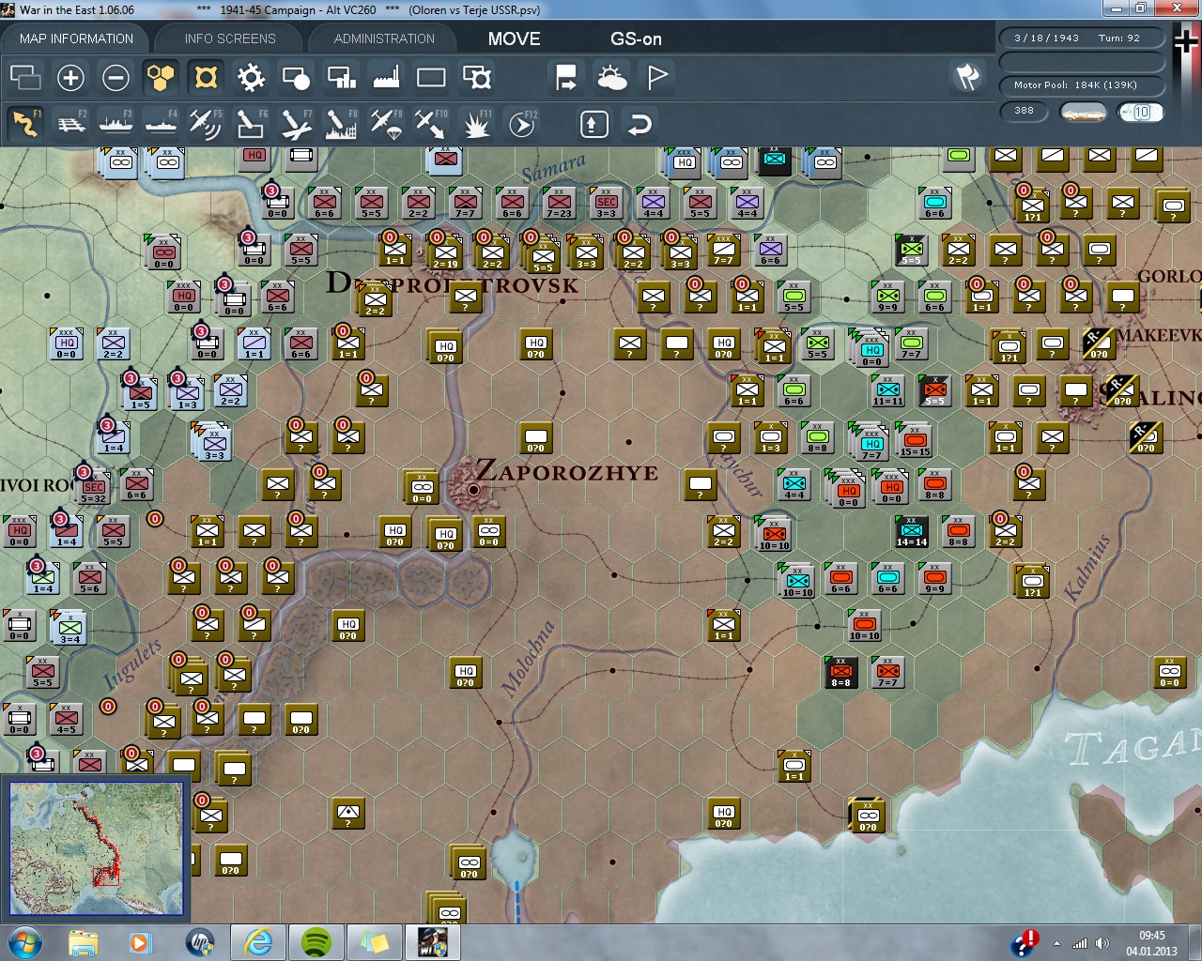Open the ADMINISTRATION tab
1202x961 pixels.
tap(384, 38)
